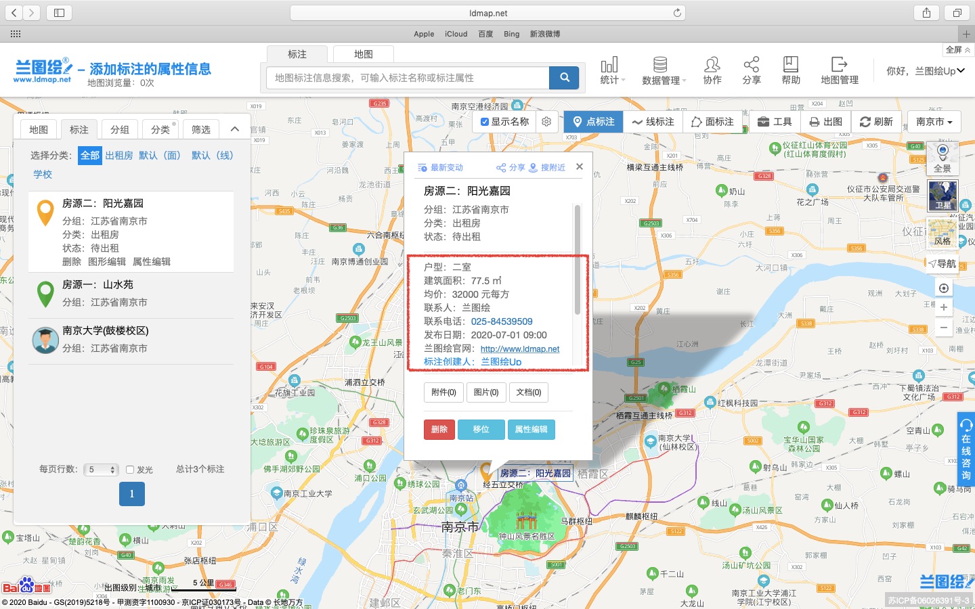Viewport: 975px width, 609px height.
Task: Click the 附件(0) attachments button
Action: pyautogui.click(x=443, y=392)
